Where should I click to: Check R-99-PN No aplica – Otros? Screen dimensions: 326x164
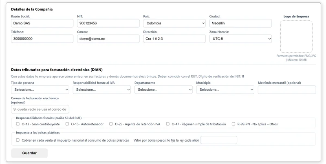click(x=233, y=124)
